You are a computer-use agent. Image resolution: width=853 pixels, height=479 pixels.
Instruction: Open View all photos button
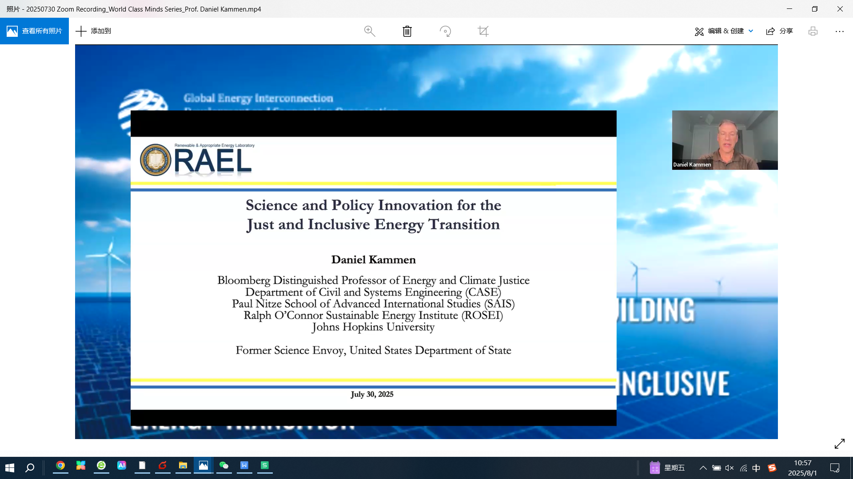click(34, 31)
